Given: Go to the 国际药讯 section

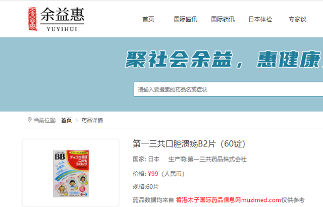Looking at the screenshot, I should (223, 19).
